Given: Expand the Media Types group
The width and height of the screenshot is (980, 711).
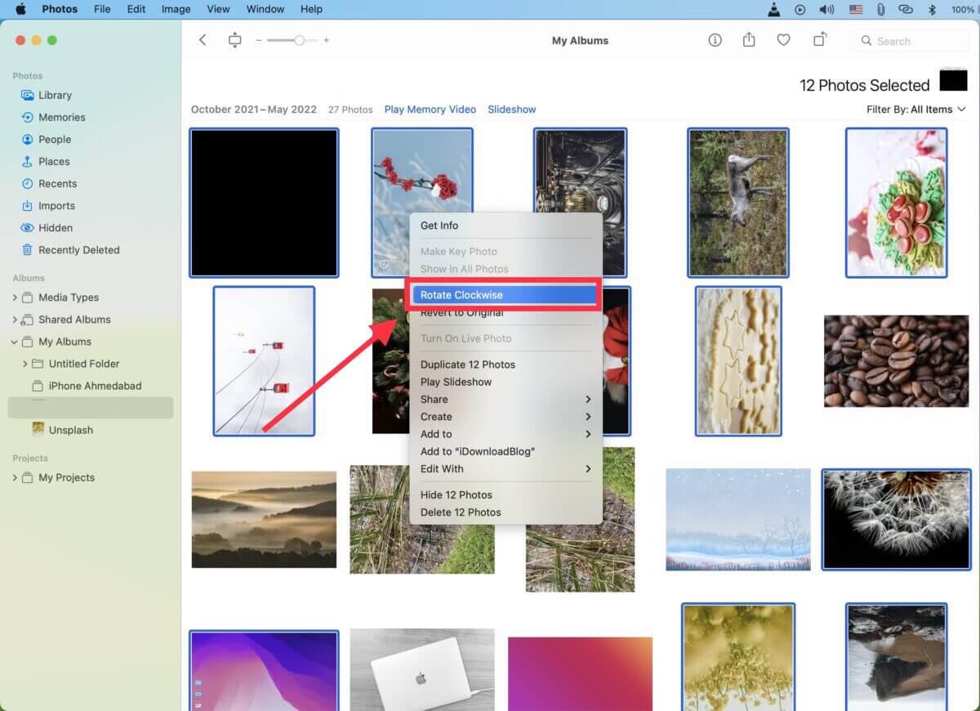Looking at the screenshot, I should click(15, 297).
